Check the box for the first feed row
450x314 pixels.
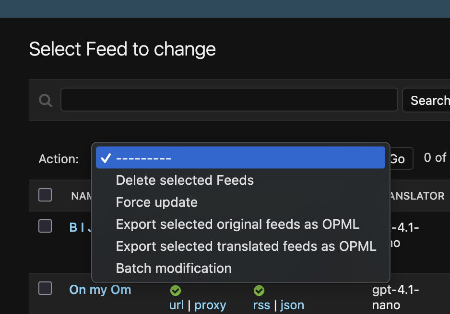pyautogui.click(x=45, y=226)
